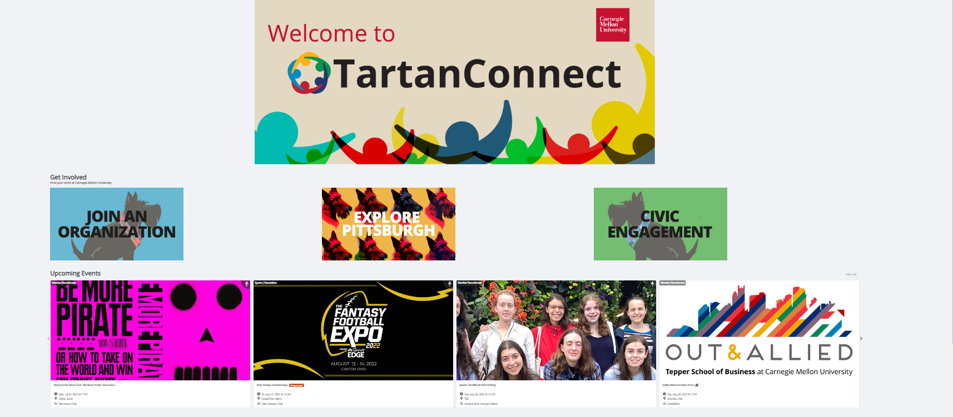Image resolution: width=953 pixels, height=417 pixels.
Task: Open the Welcome to TartanConnect banner
Action: [x=454, y=82]
